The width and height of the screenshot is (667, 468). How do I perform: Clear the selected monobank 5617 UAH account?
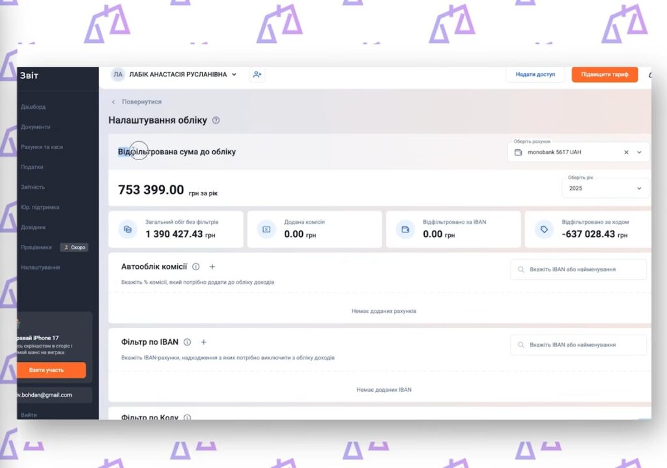point(626,152)
